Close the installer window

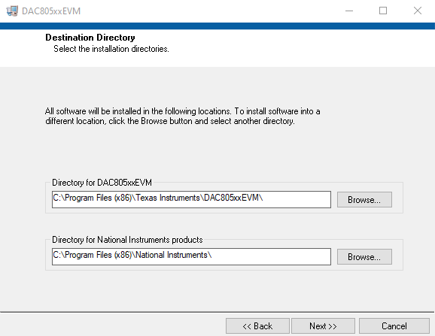point(418,11)
